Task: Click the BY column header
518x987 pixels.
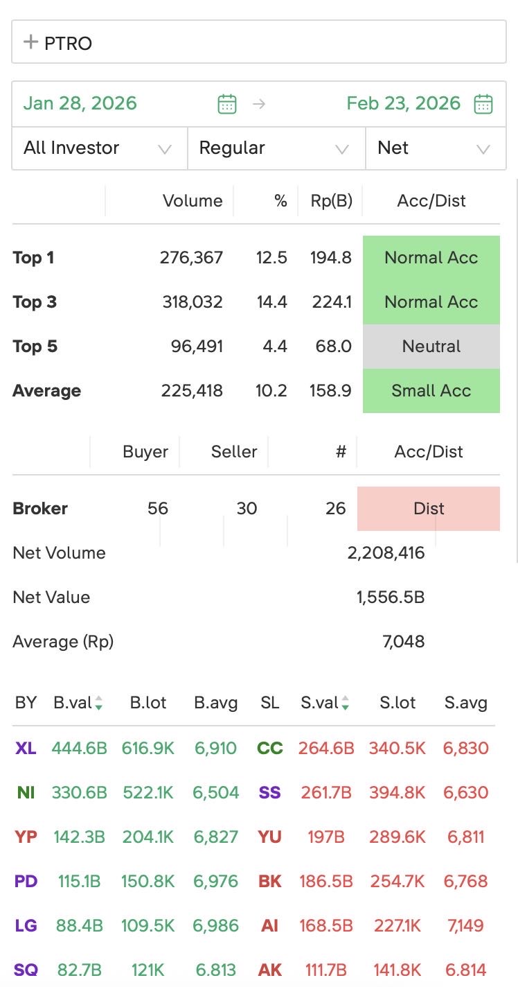Action: click(26, 703)
